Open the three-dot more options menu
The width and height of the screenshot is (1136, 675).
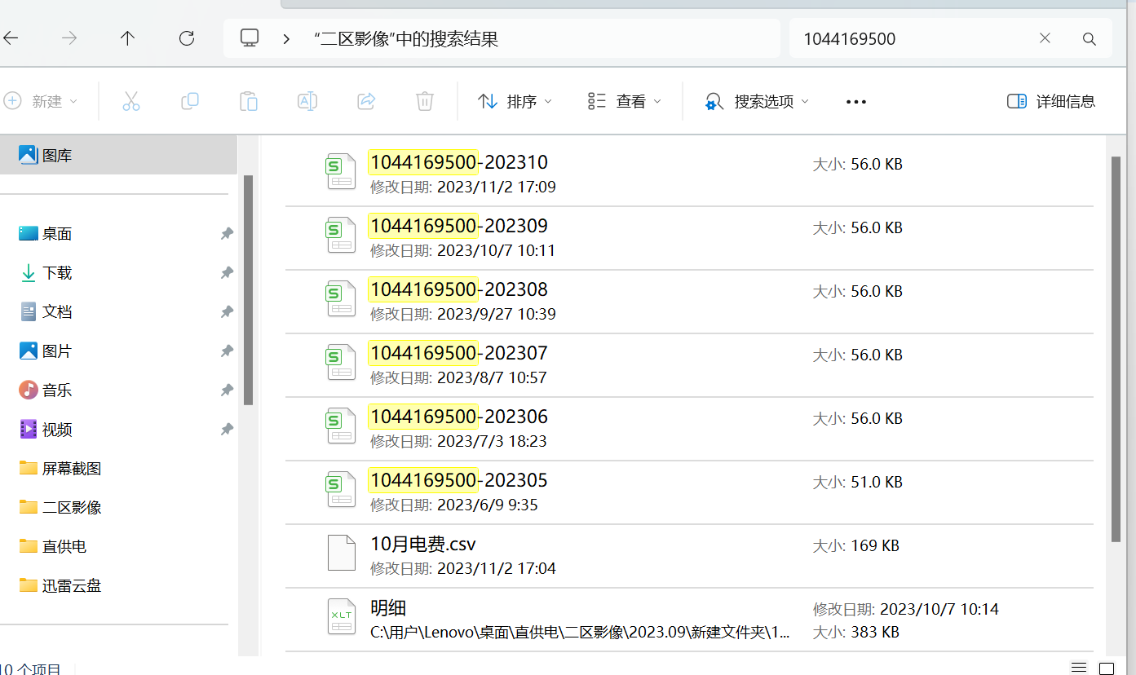(x=855, y=101)
